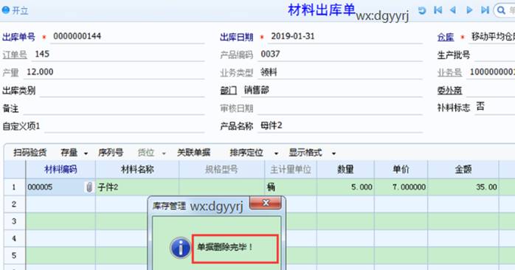
Task: Click the empty 生产批号 field
Action: tap(494, 55)
